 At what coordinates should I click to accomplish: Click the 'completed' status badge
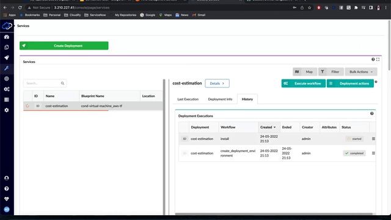coord(354,153)
